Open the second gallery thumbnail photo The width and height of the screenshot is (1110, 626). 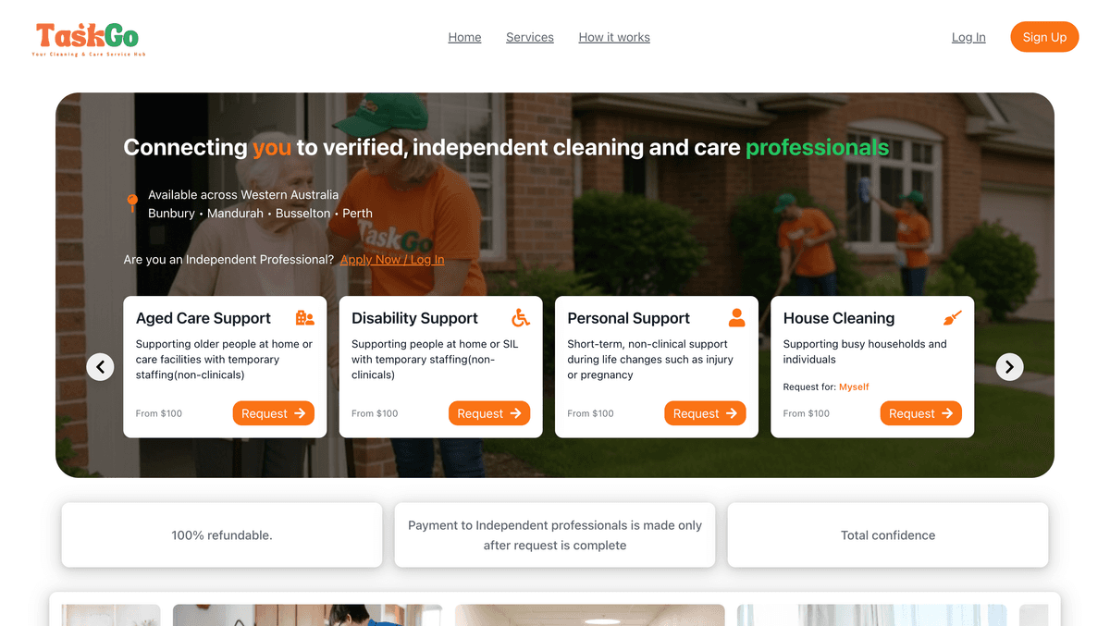pyautogui.click(x=307, y=615)
